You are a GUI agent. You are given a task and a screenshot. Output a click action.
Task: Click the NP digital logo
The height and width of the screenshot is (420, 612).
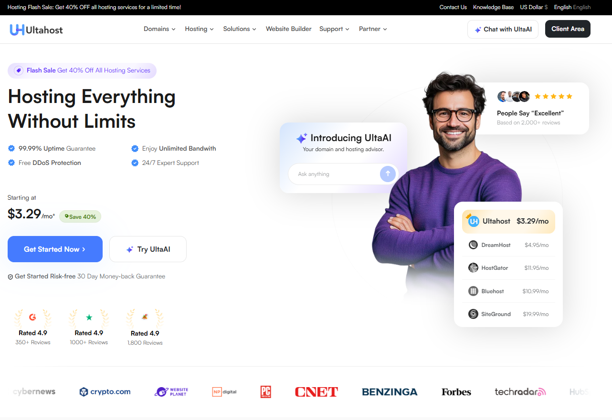[224, 392]
